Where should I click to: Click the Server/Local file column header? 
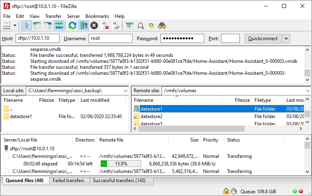click(38, 140)
